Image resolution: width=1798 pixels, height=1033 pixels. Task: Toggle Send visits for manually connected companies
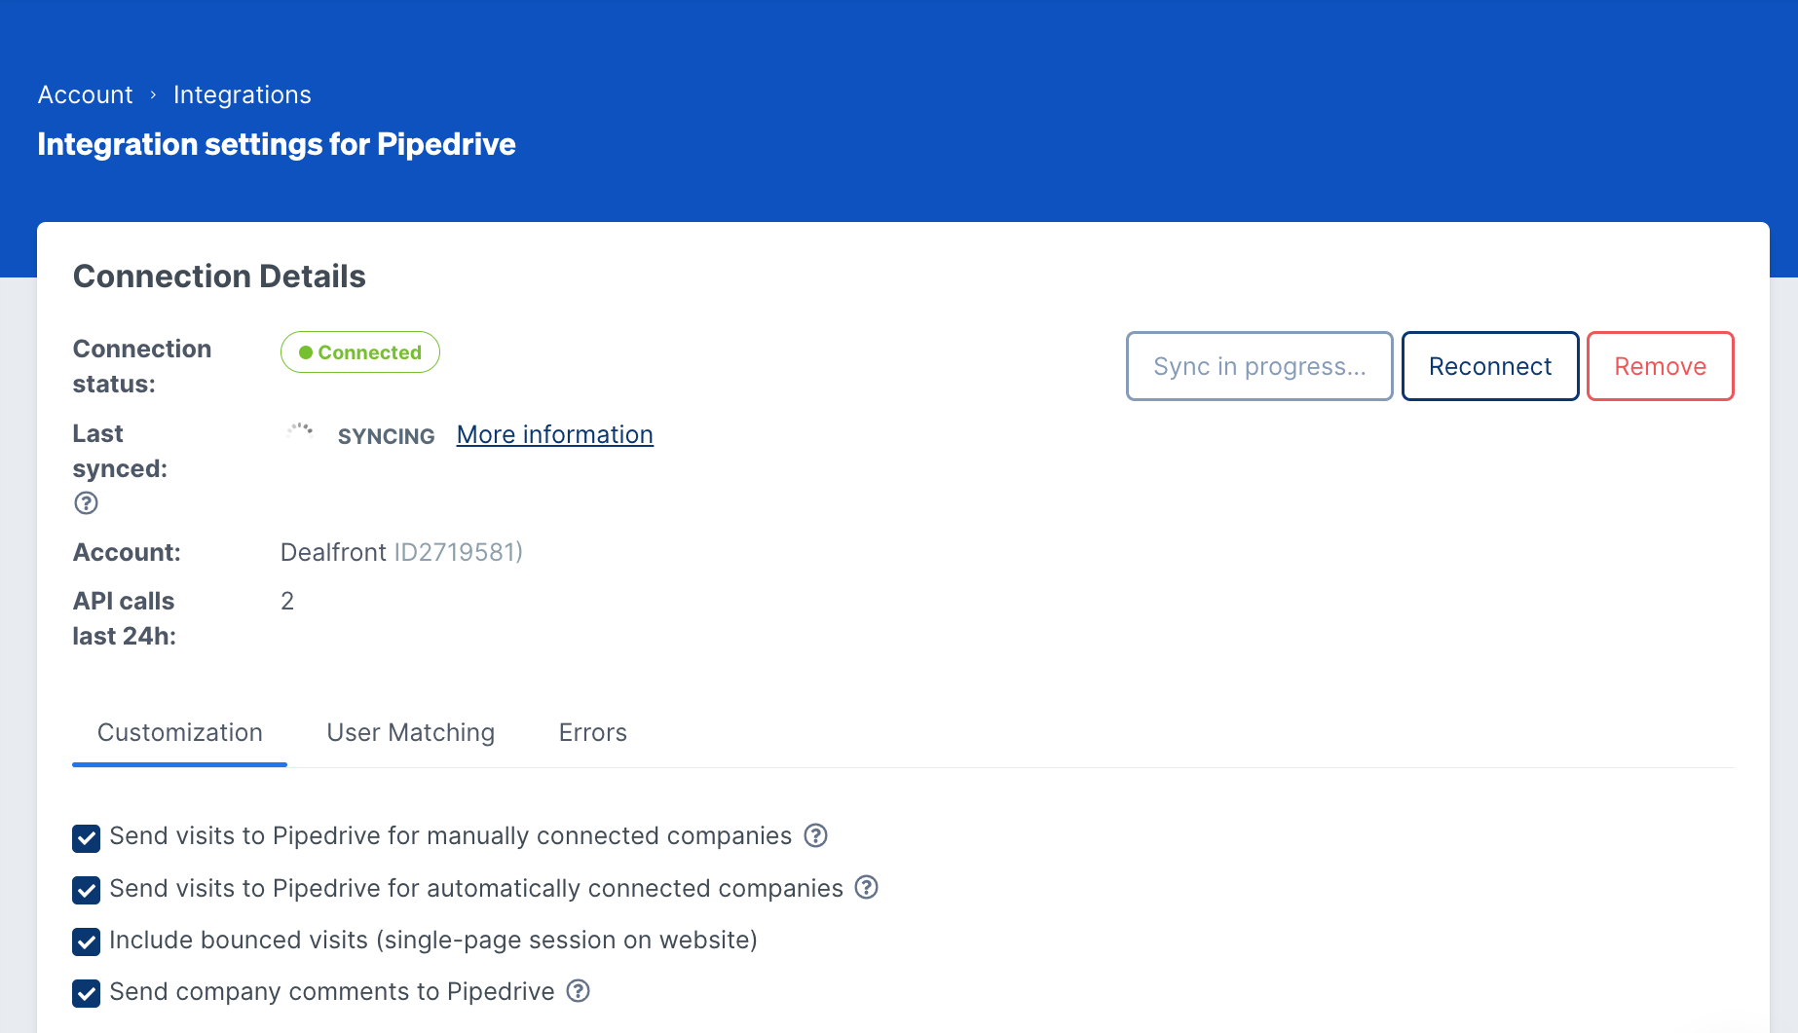(x=87, y=838)
